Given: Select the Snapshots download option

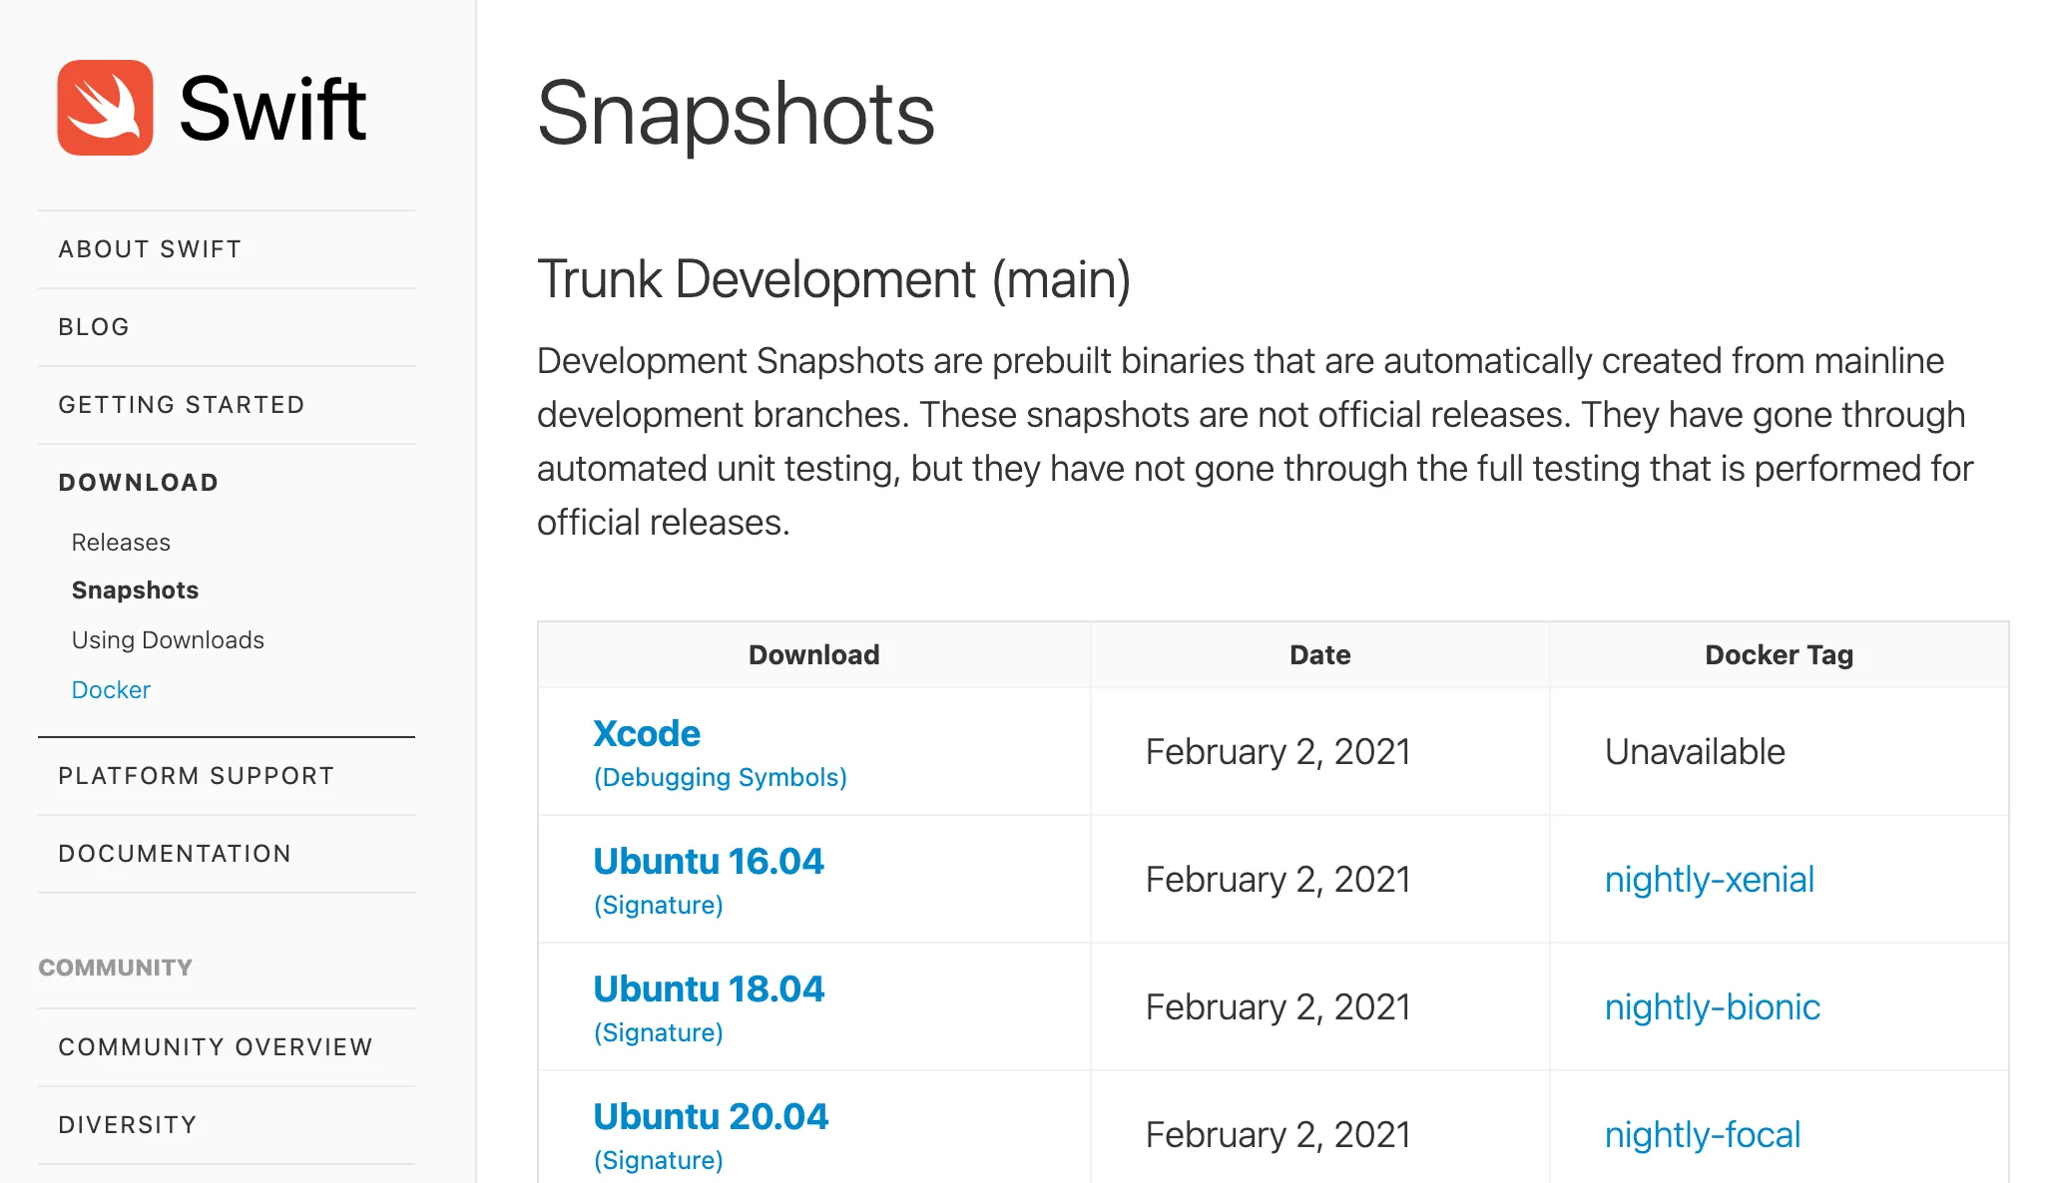Looking at the screenshot, I should click(x=136, y=589).
